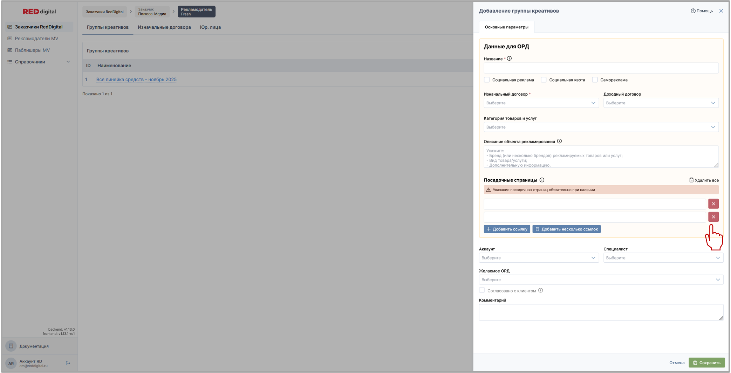
Task: Open the Изначальный договор dropdown
Action: pyautogui.click(x=541, y=103)
